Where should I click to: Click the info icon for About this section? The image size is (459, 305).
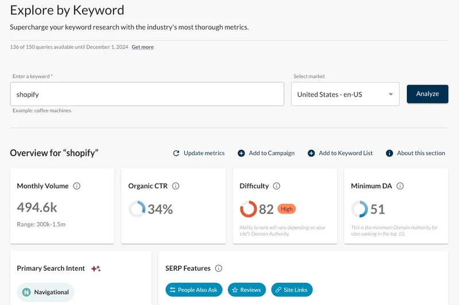[390, 153]
